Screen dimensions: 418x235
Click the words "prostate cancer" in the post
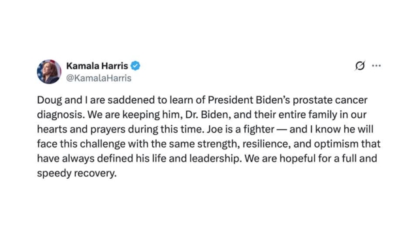pyautogui.click(x=330, y=101)
